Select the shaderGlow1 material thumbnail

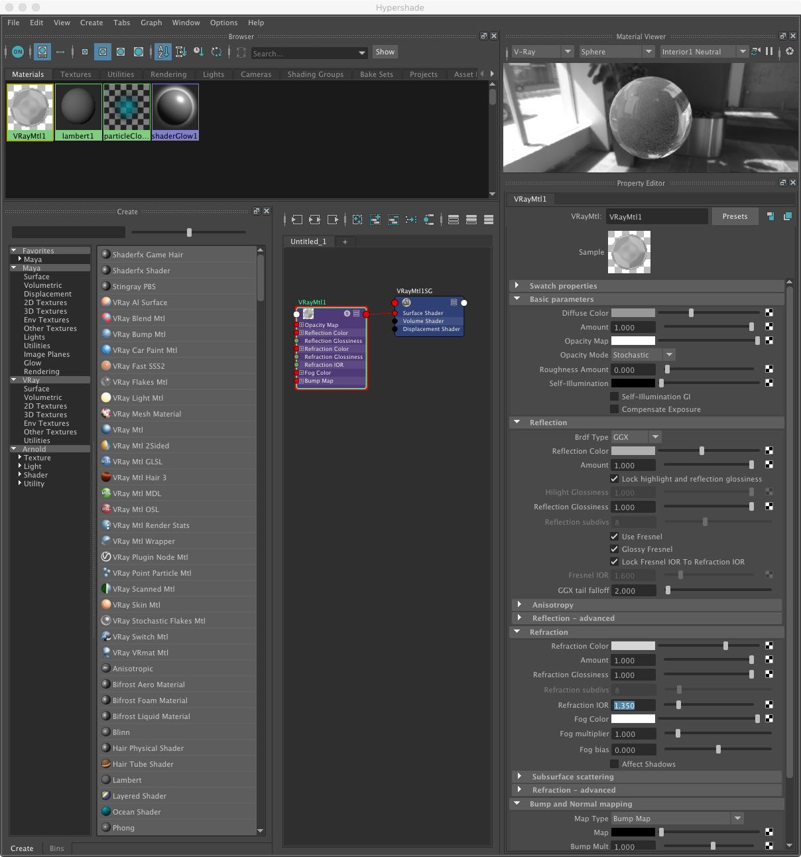click(175, 112)
